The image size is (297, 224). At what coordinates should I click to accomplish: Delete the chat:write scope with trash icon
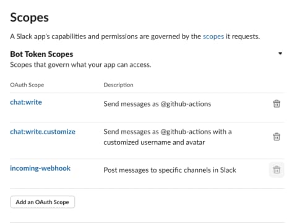277,103
